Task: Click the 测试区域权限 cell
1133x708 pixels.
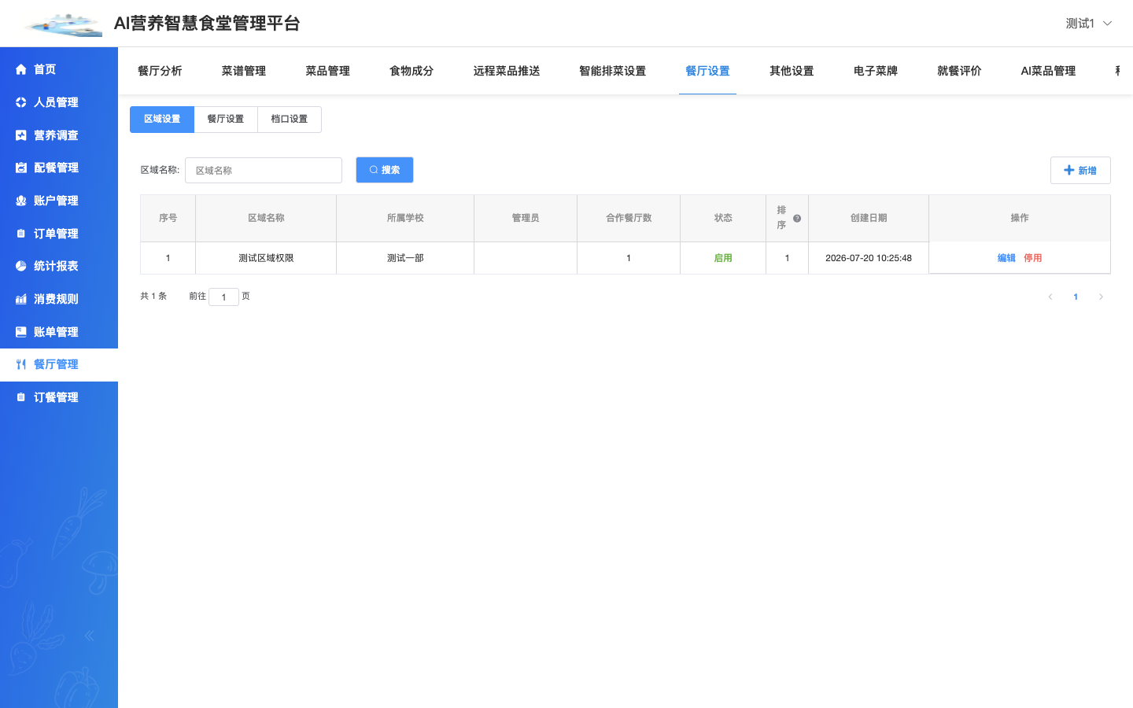Action: point(266,258)
